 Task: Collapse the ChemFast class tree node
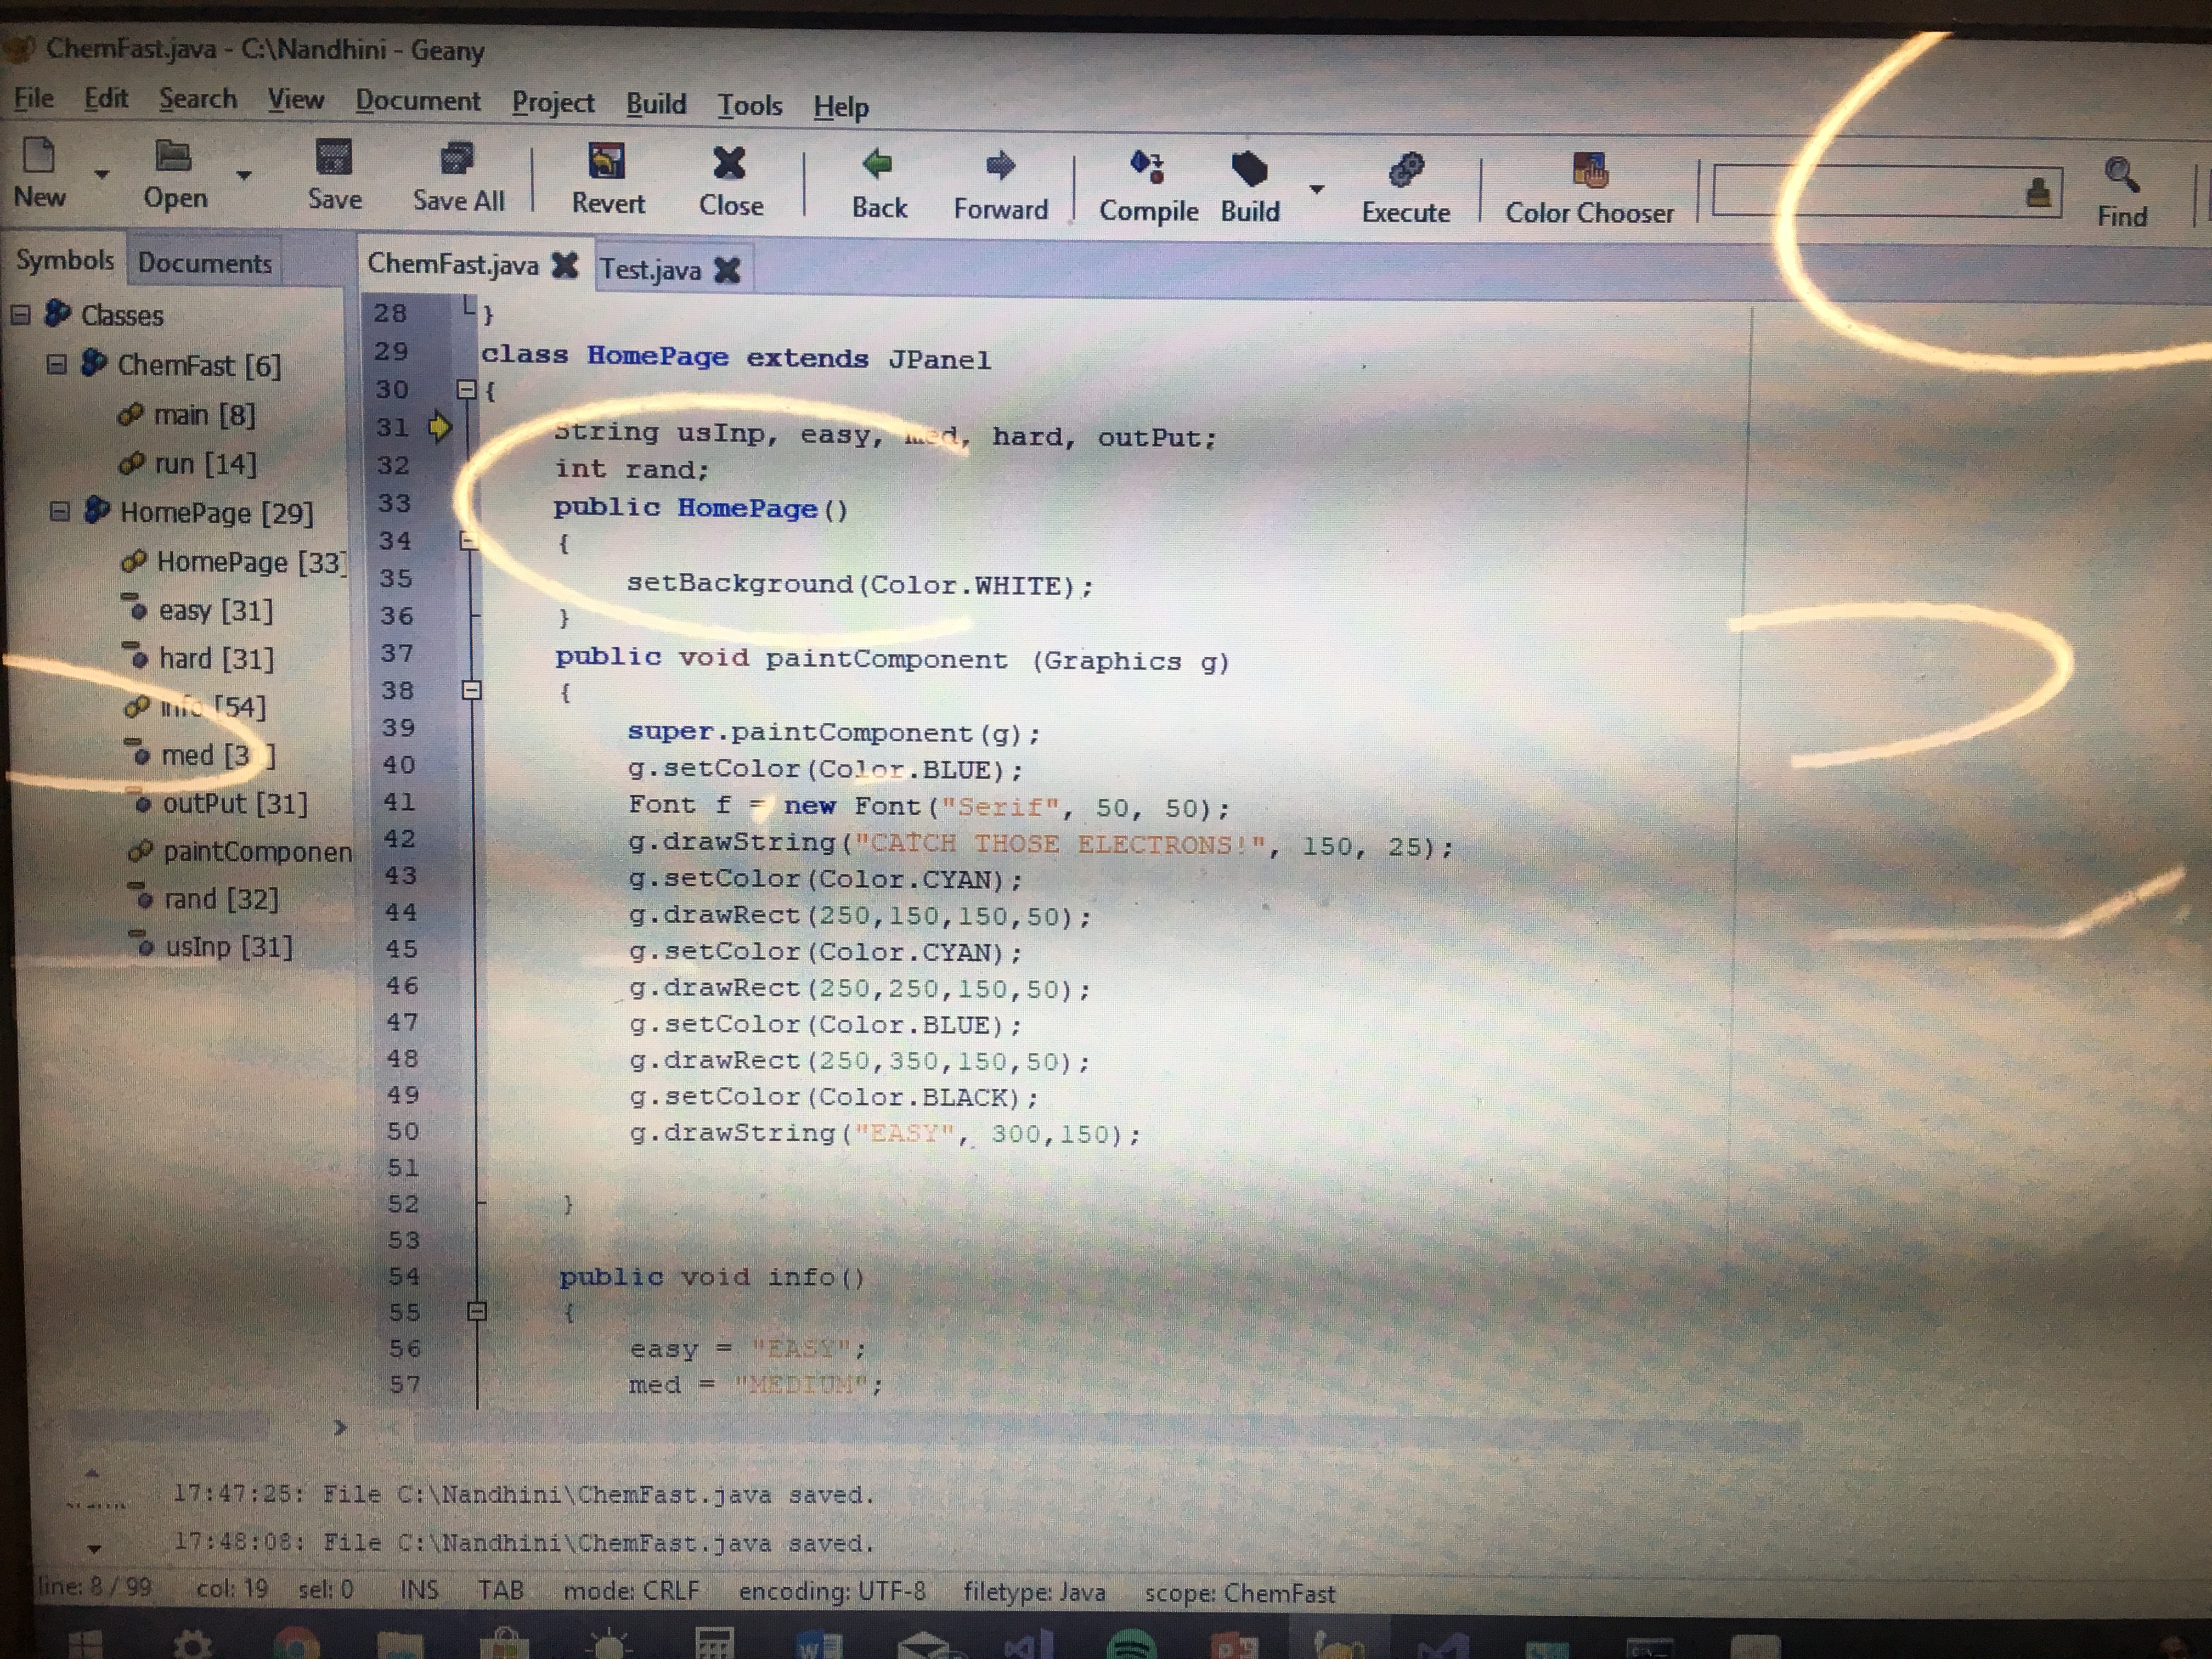click(57, 364)
